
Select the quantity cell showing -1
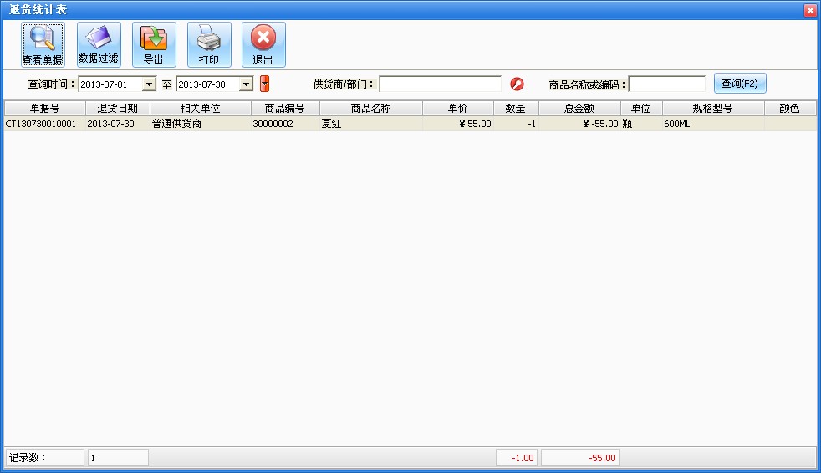[516, 124]
